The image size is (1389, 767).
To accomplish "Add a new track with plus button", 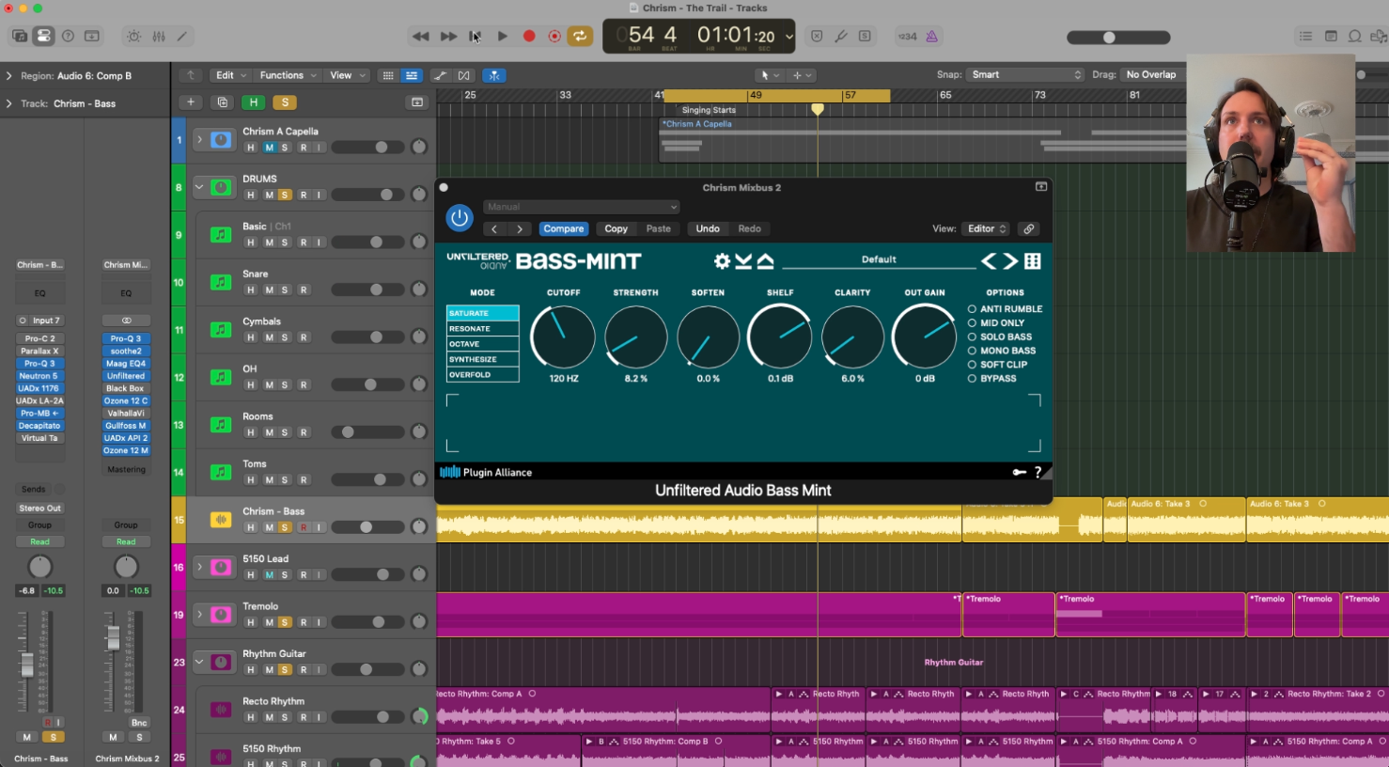I will click(191, 102).
